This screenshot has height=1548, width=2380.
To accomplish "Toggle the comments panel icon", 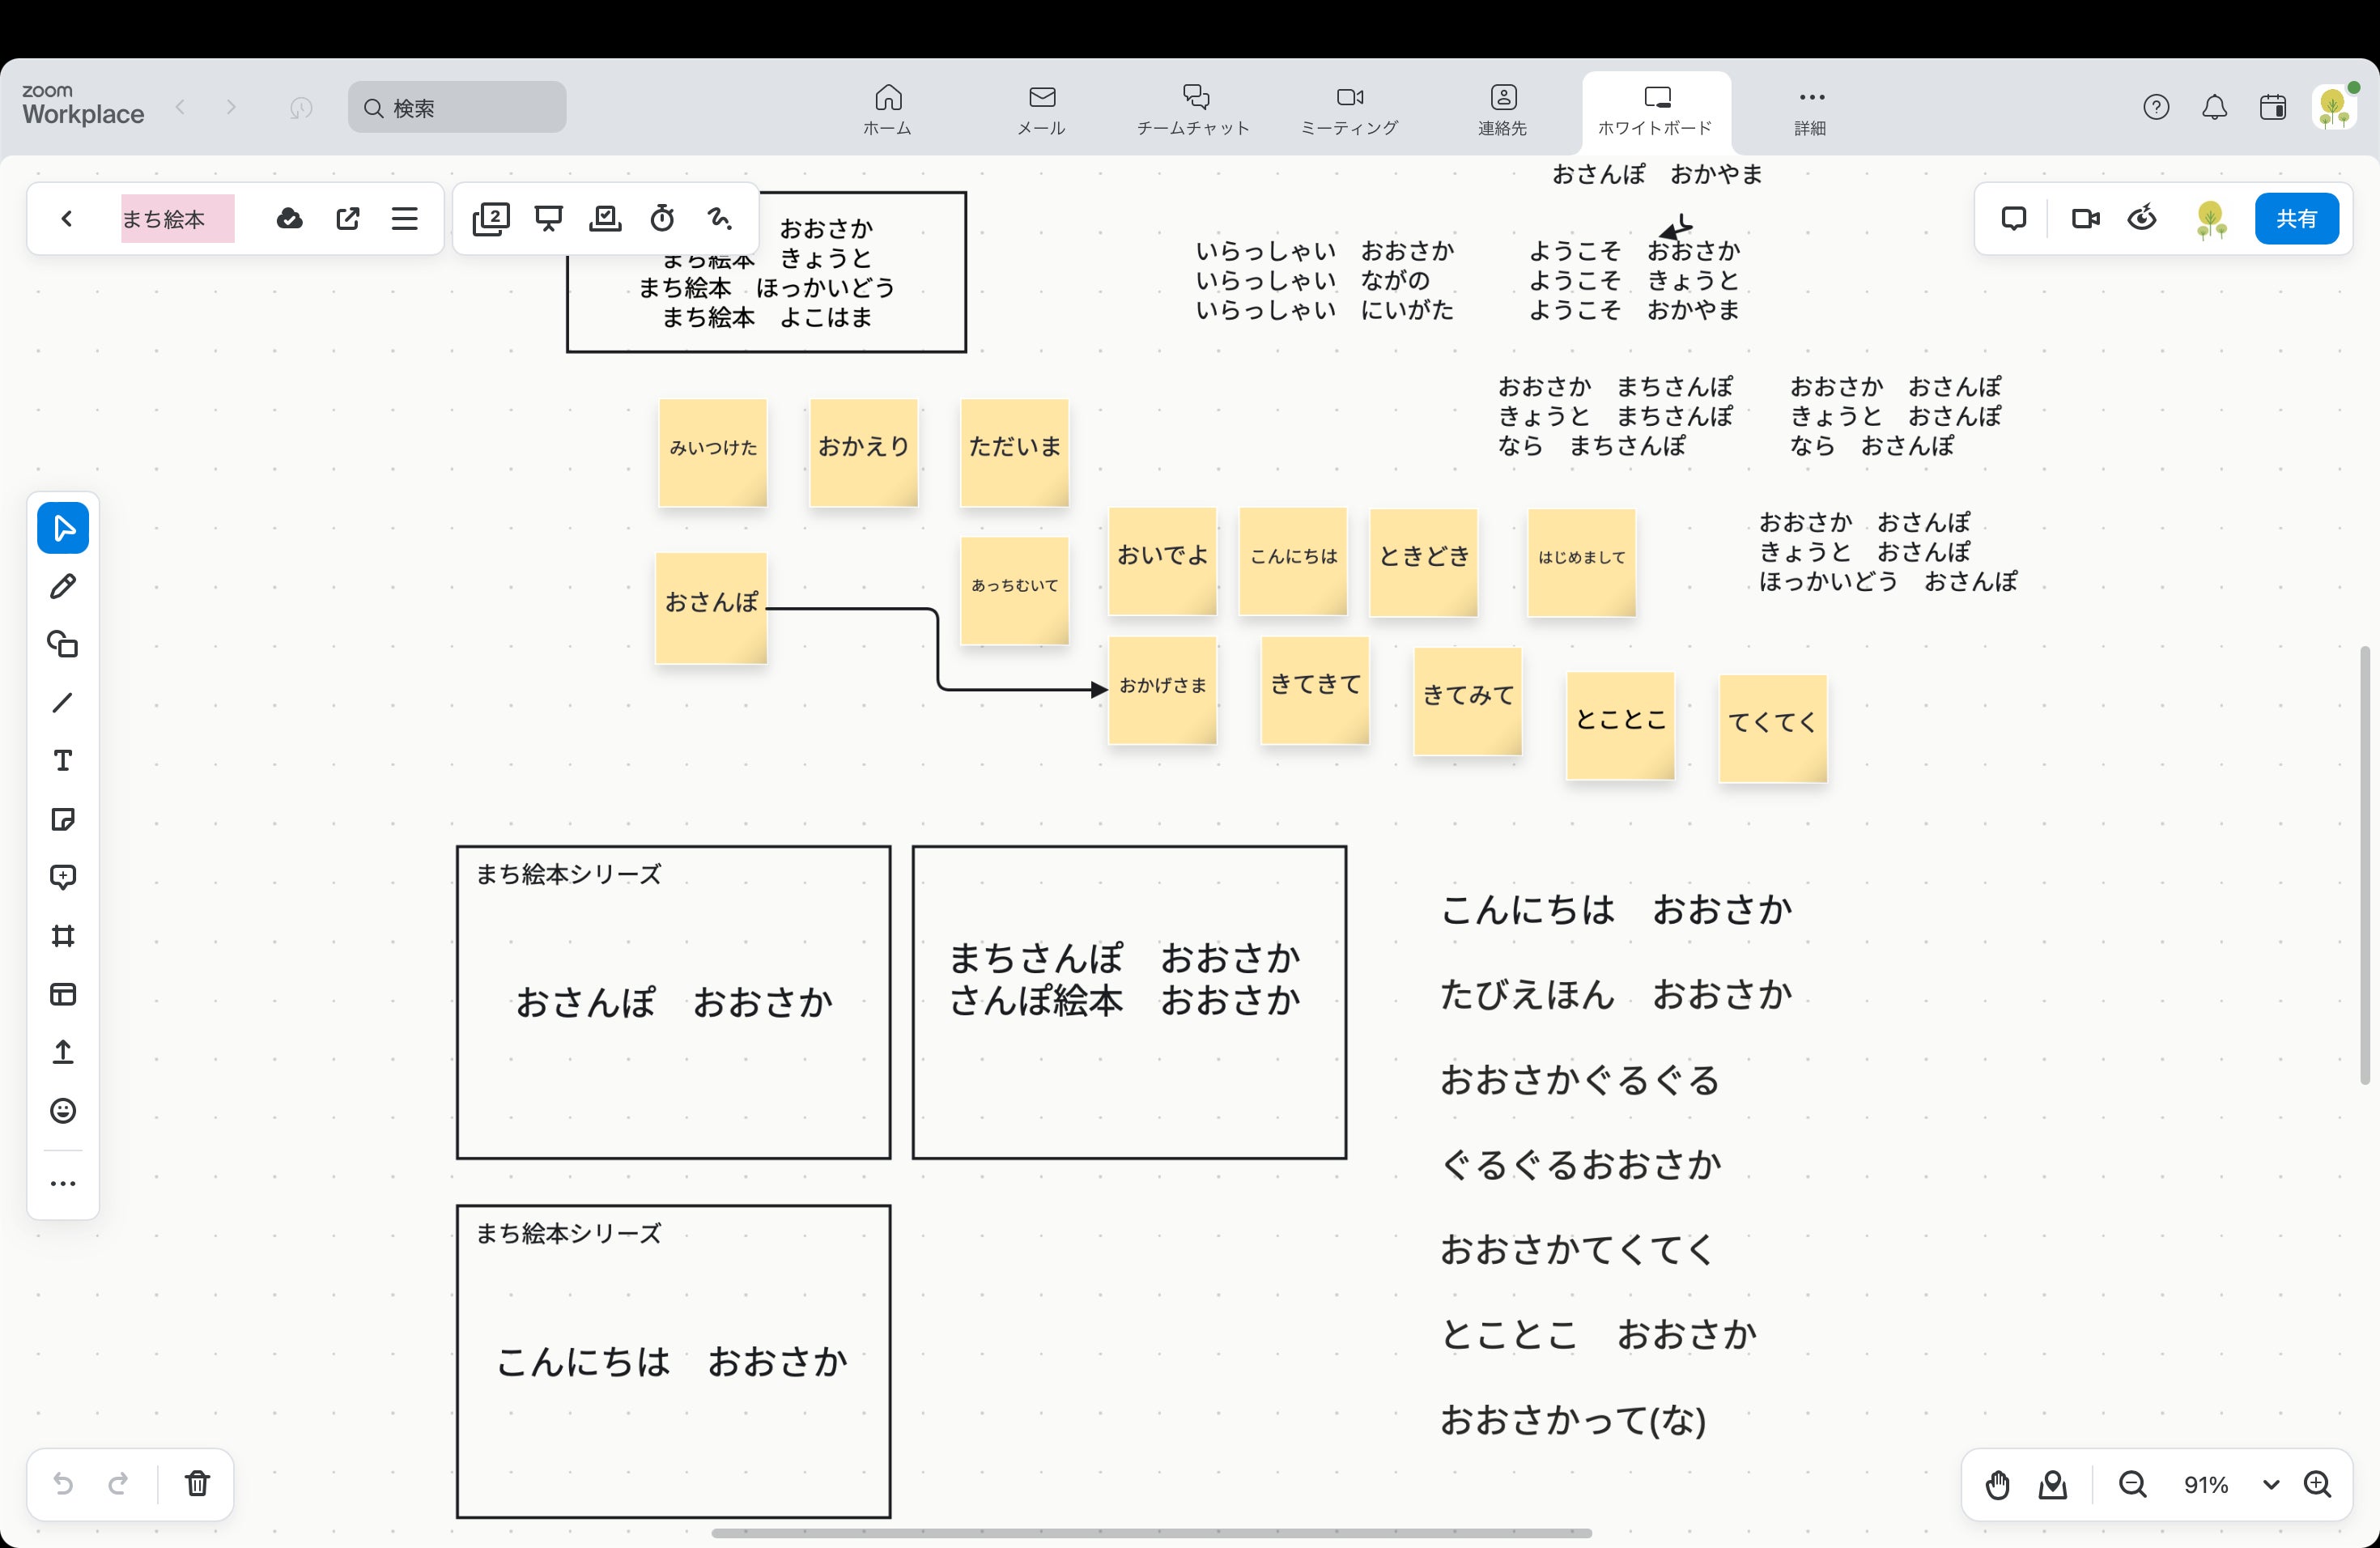I will (x=2013, y=218).
